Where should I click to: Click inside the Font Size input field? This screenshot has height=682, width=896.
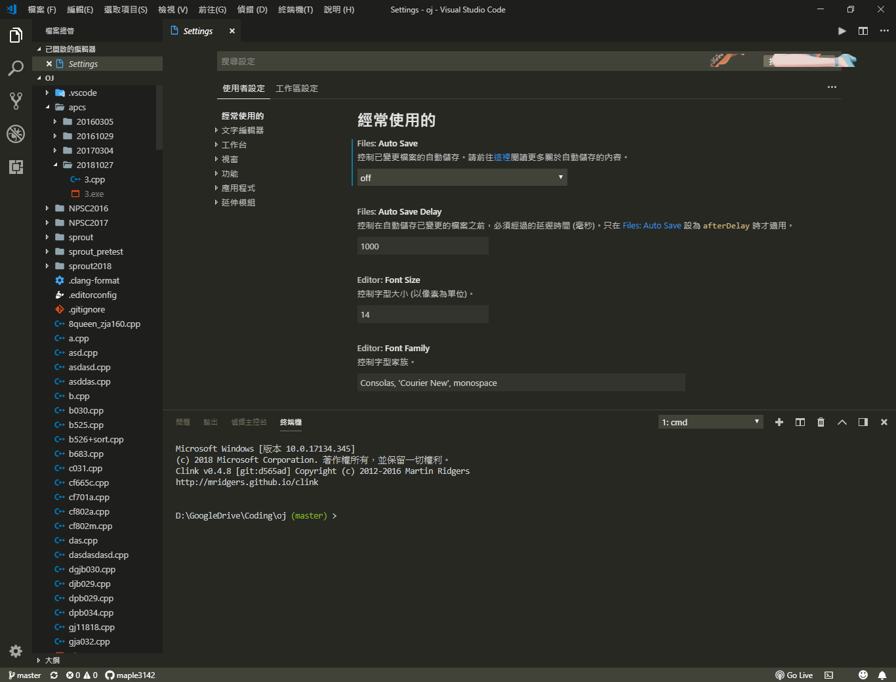[422, 314]
